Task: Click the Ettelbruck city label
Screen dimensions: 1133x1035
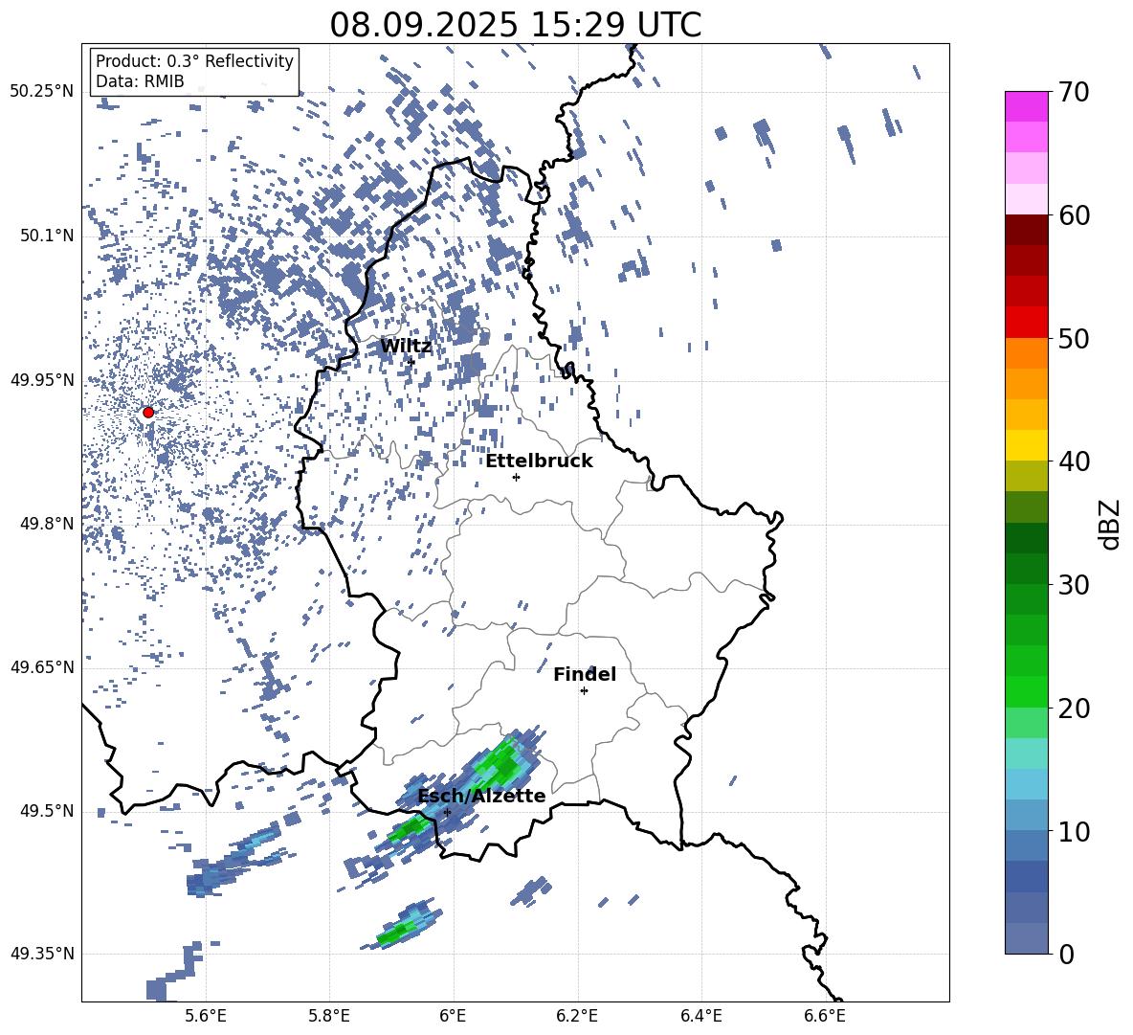Action: coord(539,461)
